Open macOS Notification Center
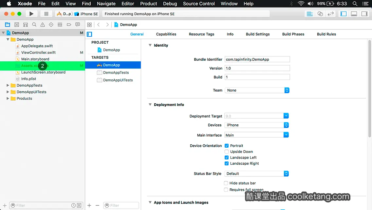This screenshot has height=210, width=372. 365,4
